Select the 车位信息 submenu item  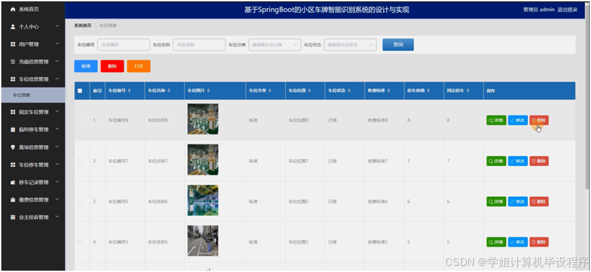point(33,95)
